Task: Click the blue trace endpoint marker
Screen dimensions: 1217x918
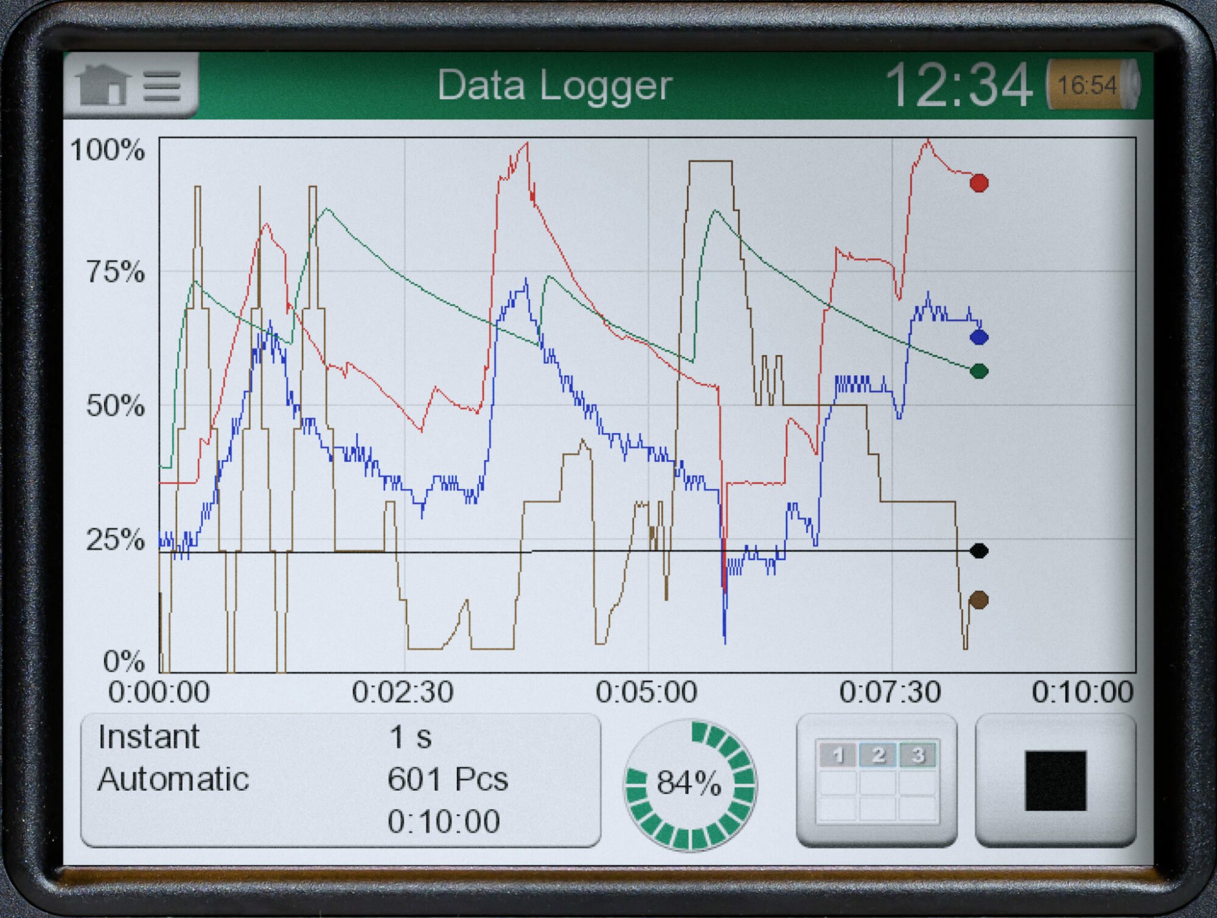Action: coord(979,337)
